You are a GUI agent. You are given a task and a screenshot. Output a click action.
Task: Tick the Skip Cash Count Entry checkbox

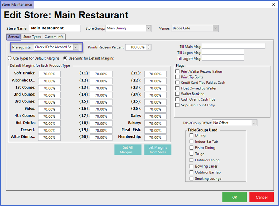tap(177, 105)
